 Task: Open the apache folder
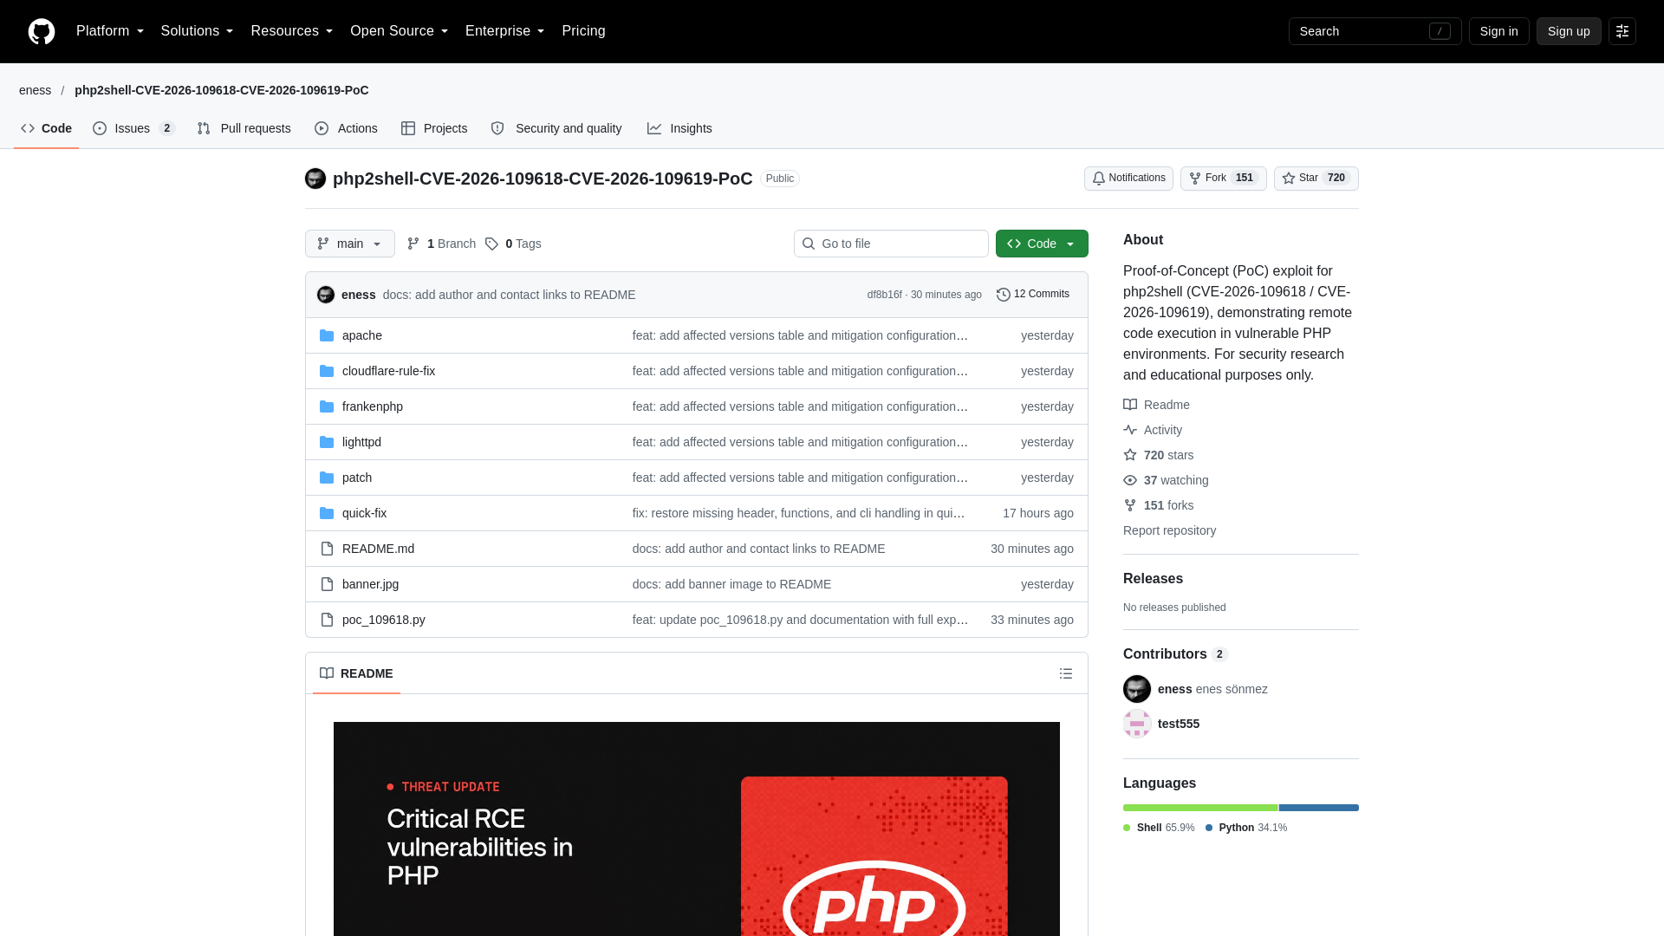tap(361, 335)
